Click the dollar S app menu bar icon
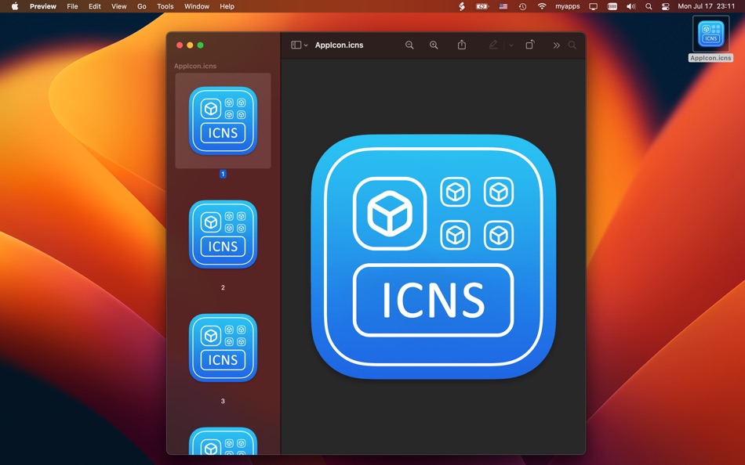Image resolution: width=745 pixels, height=465 pixels. click(x=461, y=6)
